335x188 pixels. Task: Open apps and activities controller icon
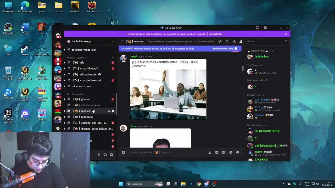click(x=238, y=152)
